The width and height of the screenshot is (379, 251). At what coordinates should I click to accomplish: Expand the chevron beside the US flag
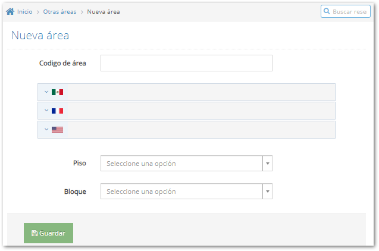tap(46, 129)
